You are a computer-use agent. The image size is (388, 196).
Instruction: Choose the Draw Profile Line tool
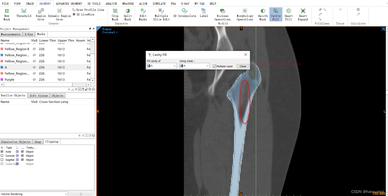pos(88,10)
